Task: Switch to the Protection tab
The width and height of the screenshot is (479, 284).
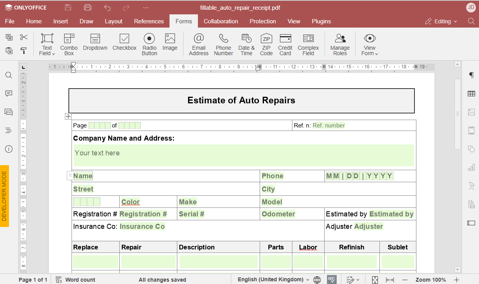Action: coord(263,21)
